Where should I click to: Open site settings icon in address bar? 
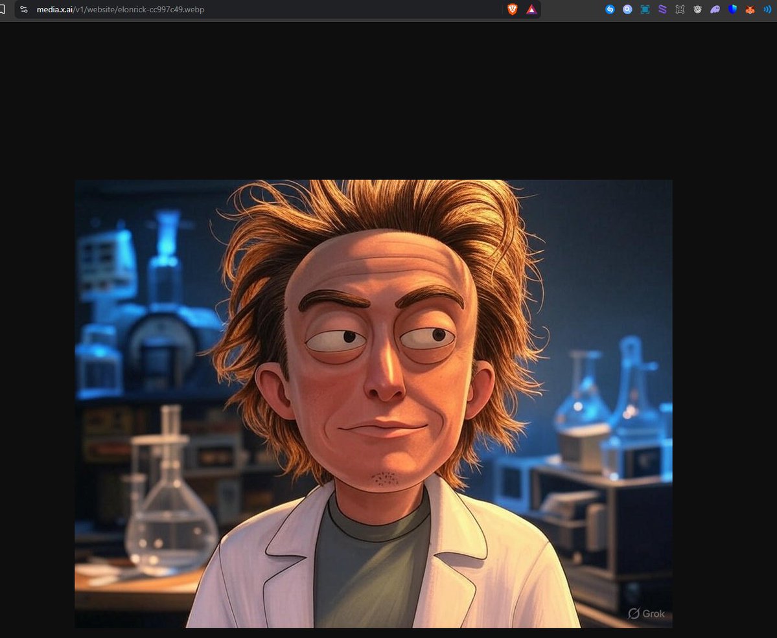point(24,10)
